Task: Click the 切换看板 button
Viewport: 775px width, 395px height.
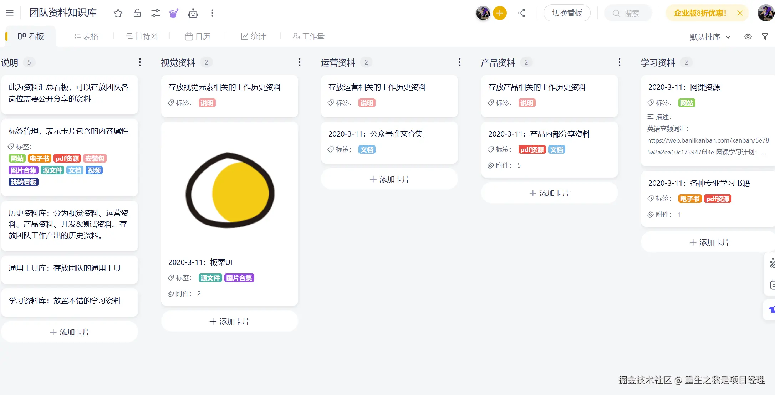Action: tap(567, 13)
